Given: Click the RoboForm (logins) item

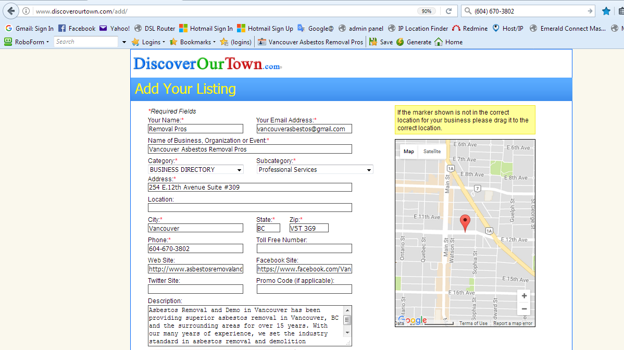Looking at the screenshot, I should point(236,42).
